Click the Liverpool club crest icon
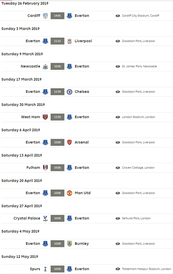Screen dimensions: 173x274 70,41
